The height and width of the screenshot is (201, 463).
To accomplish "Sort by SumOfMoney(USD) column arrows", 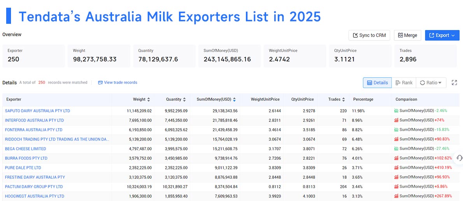I will [x=234, y=100].
